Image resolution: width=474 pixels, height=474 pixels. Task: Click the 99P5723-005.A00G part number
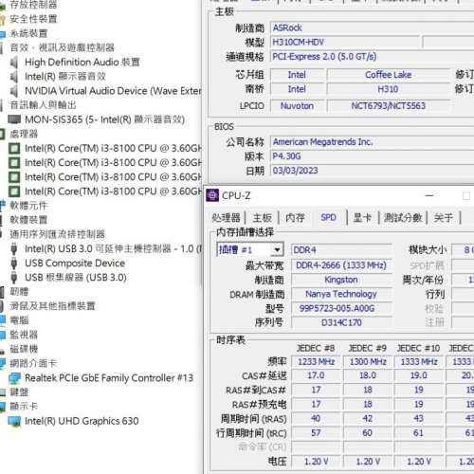[341, 308]
